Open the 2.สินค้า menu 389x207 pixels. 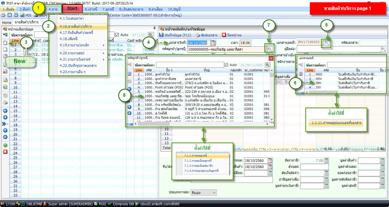pos(25,9)
